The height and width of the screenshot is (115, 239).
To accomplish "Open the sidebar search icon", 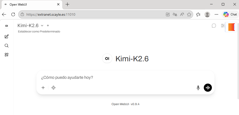I will pyautogui.click(x=7, y=46).
